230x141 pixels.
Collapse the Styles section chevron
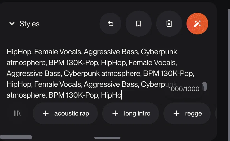tap(12, 24)
